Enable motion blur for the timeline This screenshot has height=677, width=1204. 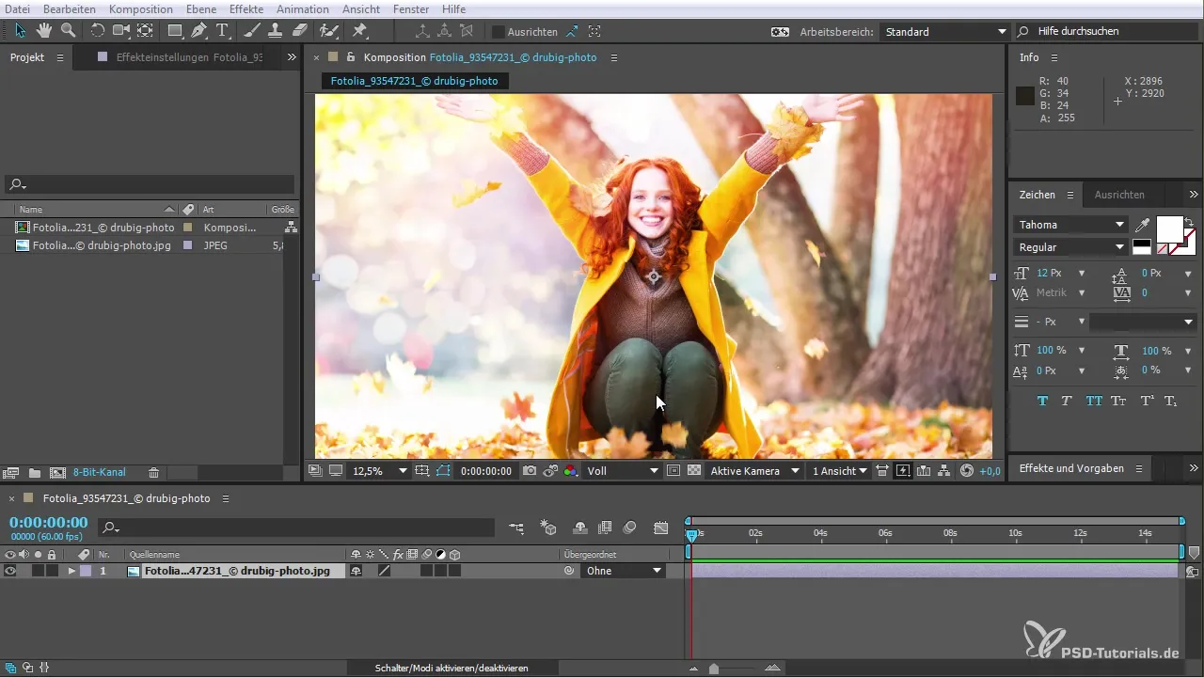(x=630, y=528)
